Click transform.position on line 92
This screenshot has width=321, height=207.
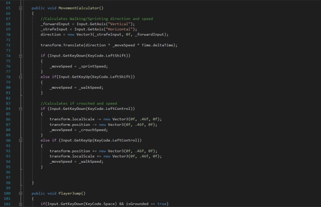click(x=69, y=151)
